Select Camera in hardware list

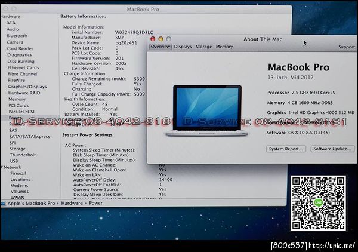[x=15, y=42]
